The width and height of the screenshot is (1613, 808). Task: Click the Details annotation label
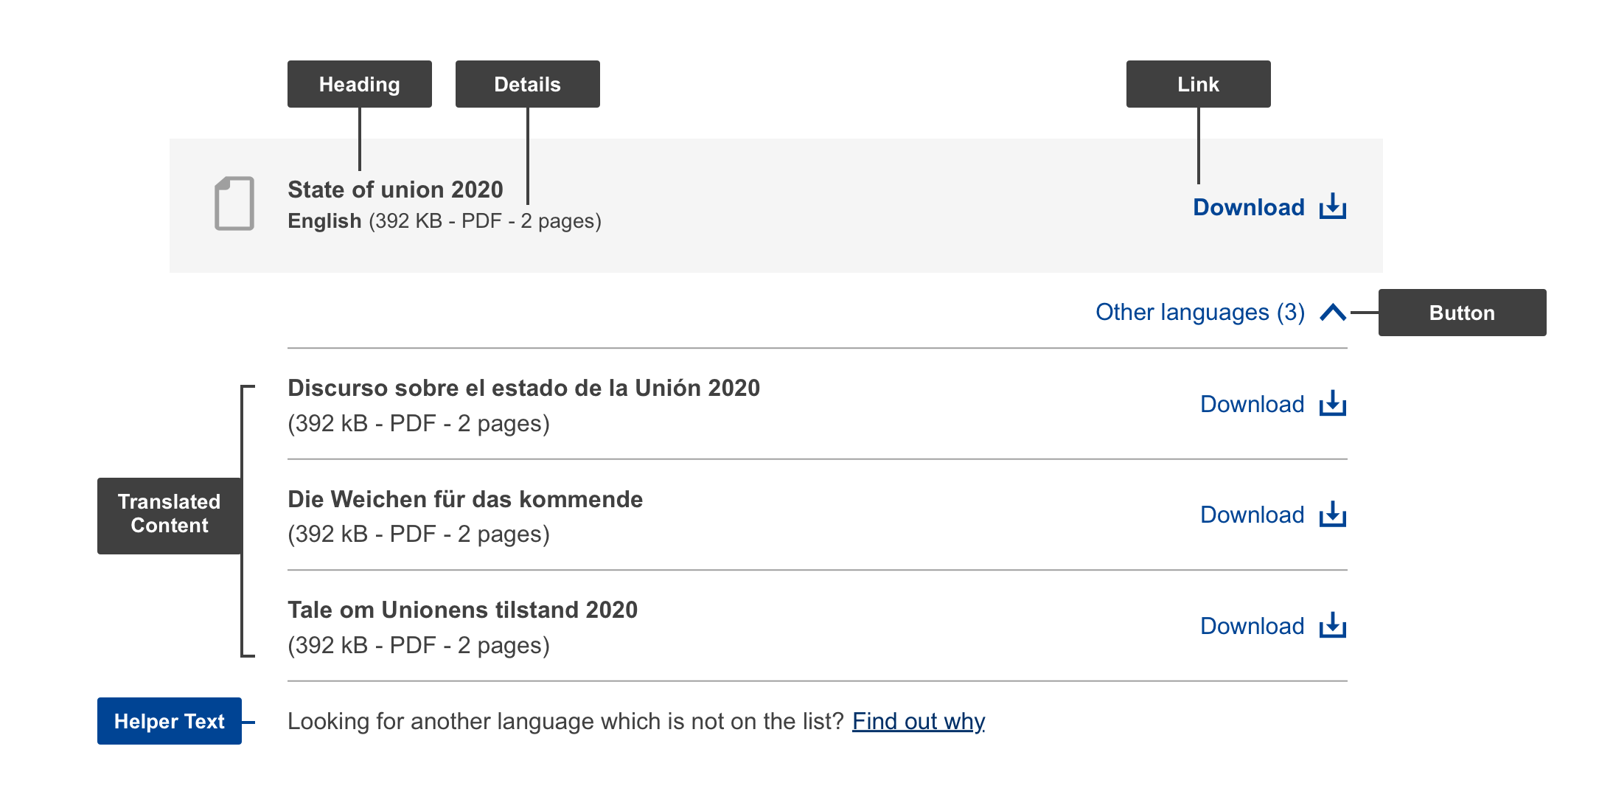(528, 84)
